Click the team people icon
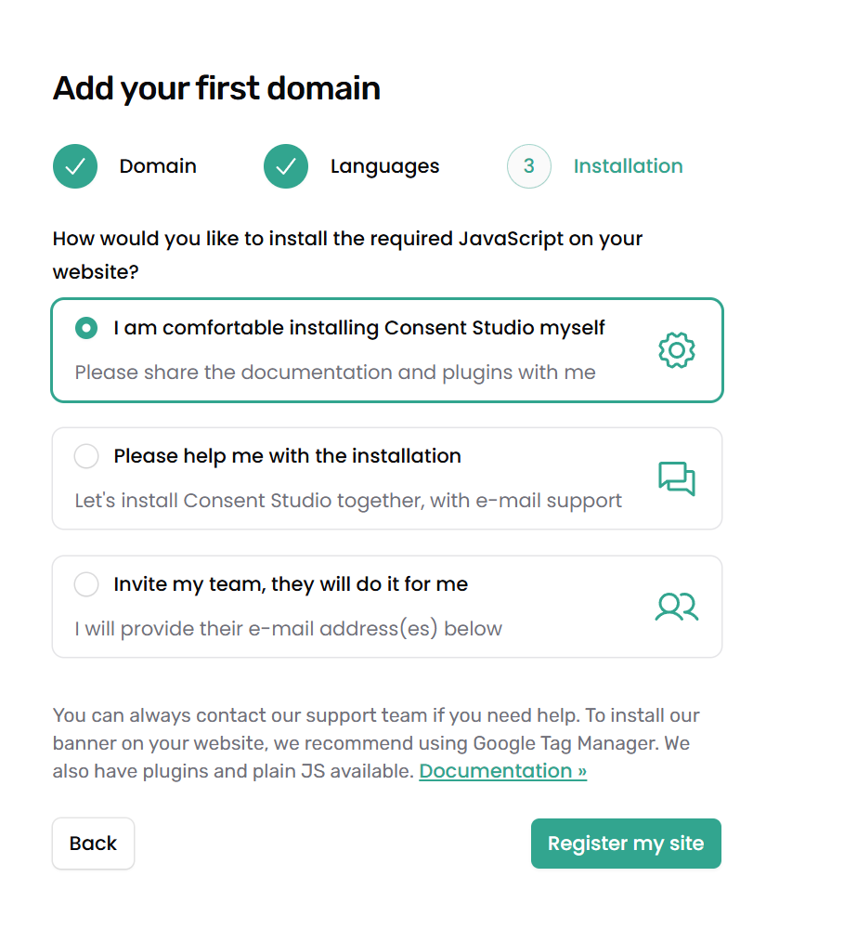This screenshot has height=929, width=844. [x=677, y=607]
